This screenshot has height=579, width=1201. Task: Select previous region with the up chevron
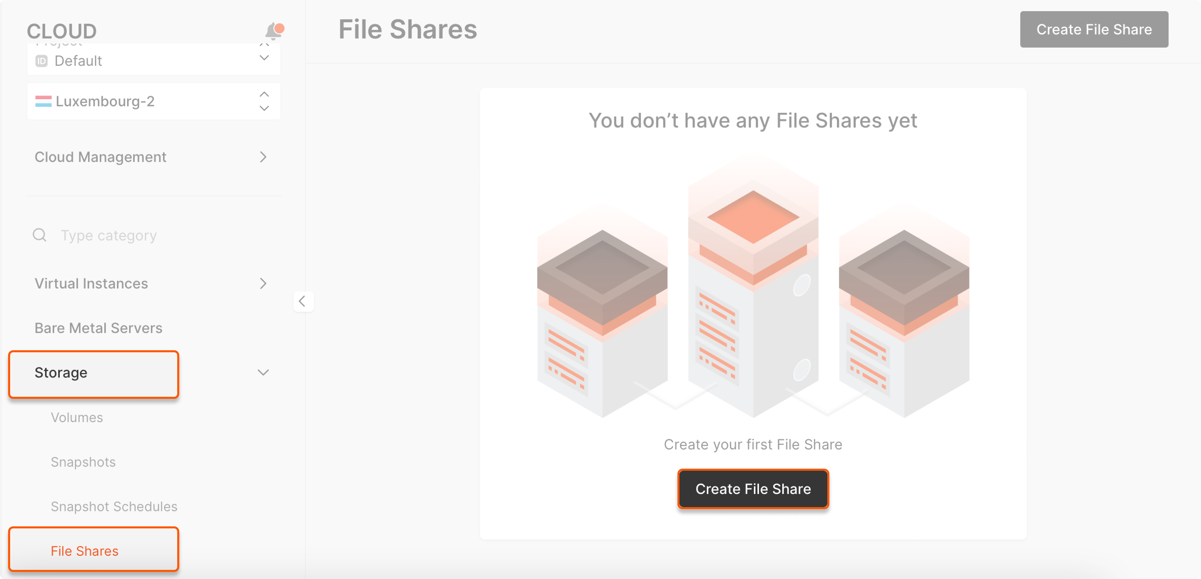click(x=264, y=94)
